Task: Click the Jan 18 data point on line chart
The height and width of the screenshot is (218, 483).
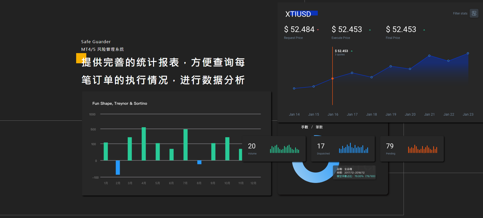Action: pyautogui.click(x=372, y=77)
